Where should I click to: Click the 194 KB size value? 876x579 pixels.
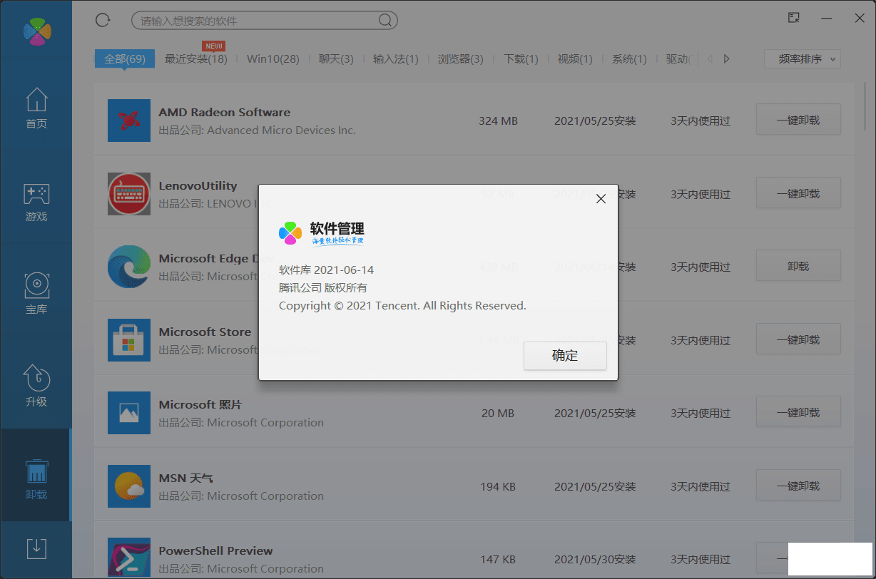(x=498, y=486)
